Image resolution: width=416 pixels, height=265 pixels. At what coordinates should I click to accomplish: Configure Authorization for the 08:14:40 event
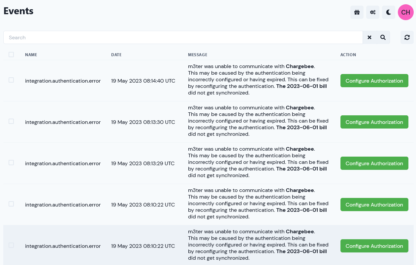click(374, 81)
